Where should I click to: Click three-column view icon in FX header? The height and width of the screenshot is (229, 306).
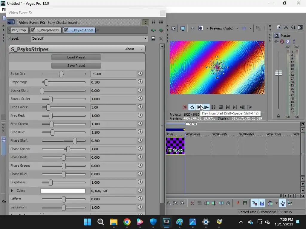(x=161, y=22)
